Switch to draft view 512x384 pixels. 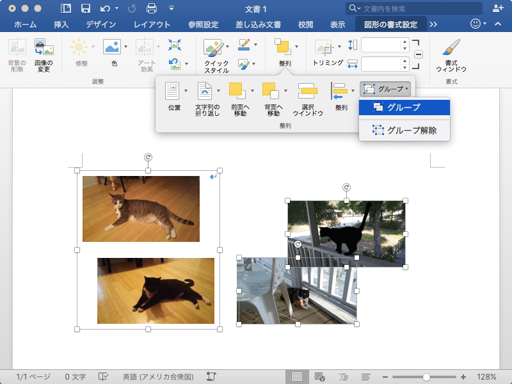click(x=365, y=377)
